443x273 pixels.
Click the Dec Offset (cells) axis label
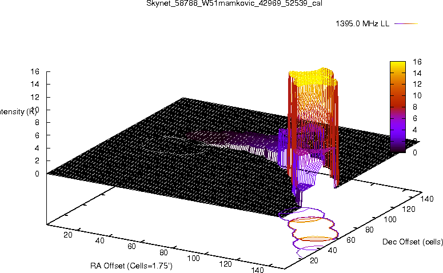pos(413,242)
